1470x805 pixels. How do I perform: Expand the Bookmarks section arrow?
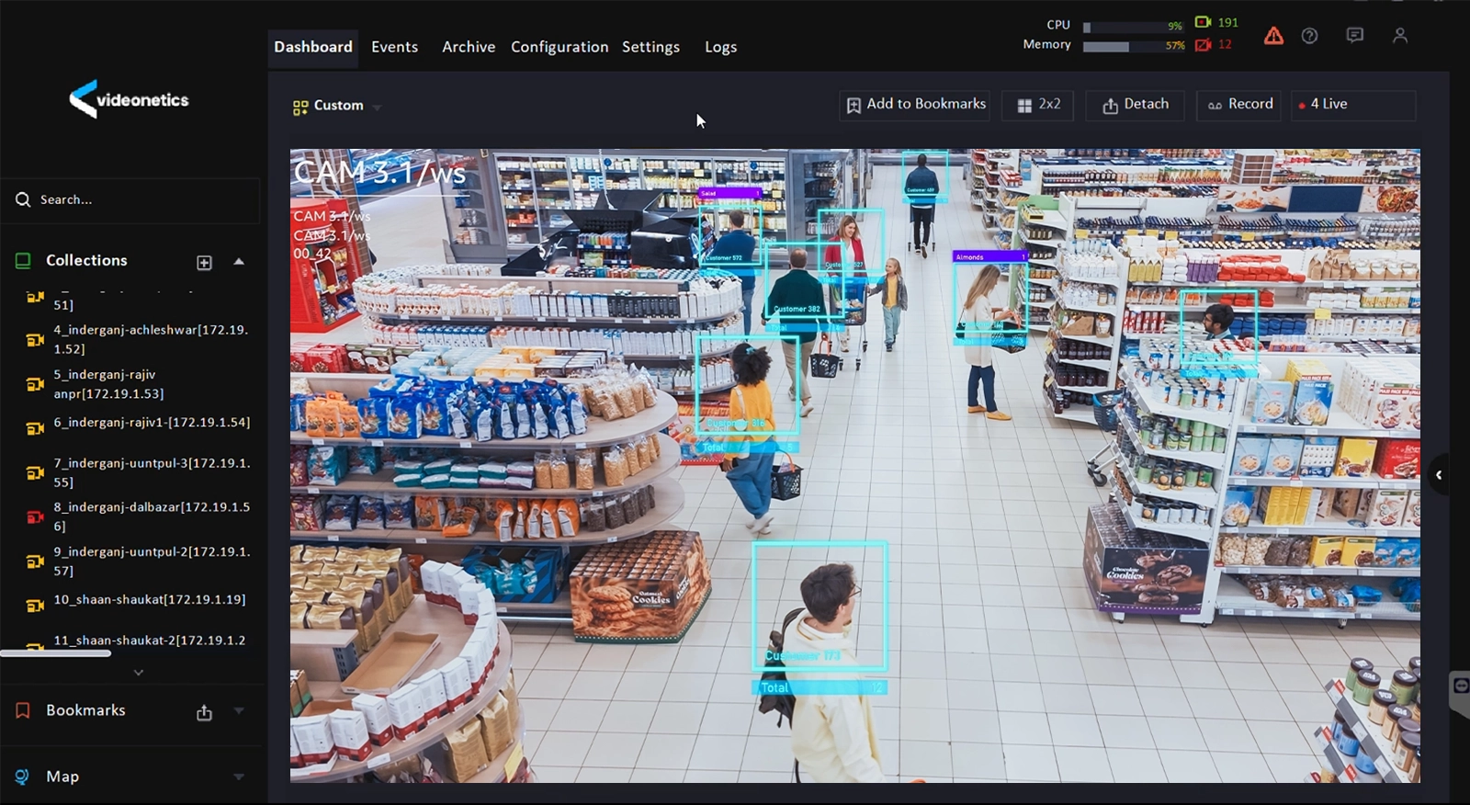(239, 710)
